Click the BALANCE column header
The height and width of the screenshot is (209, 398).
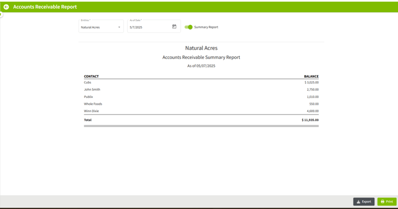point(311,76)
